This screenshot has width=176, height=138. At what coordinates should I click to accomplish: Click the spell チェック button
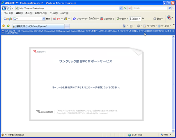121,19
